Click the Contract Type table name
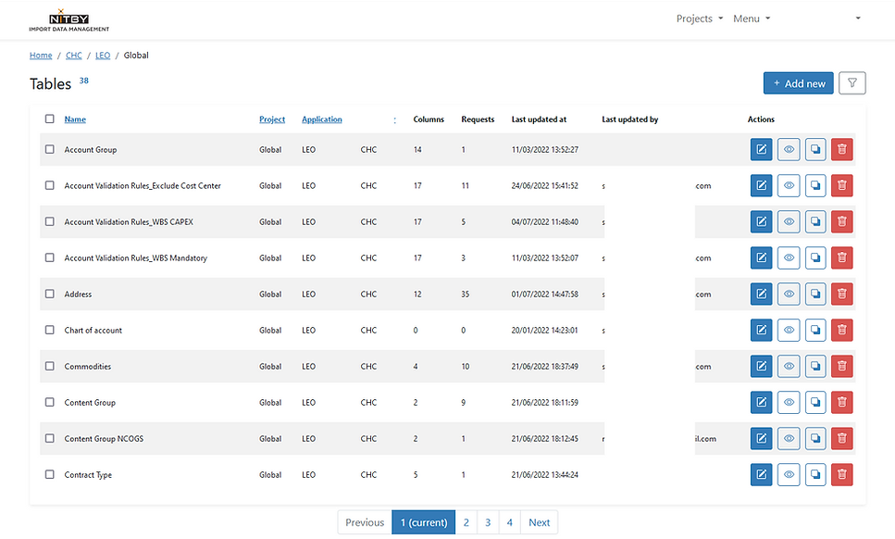895x539 pixels. coord(88,475)
